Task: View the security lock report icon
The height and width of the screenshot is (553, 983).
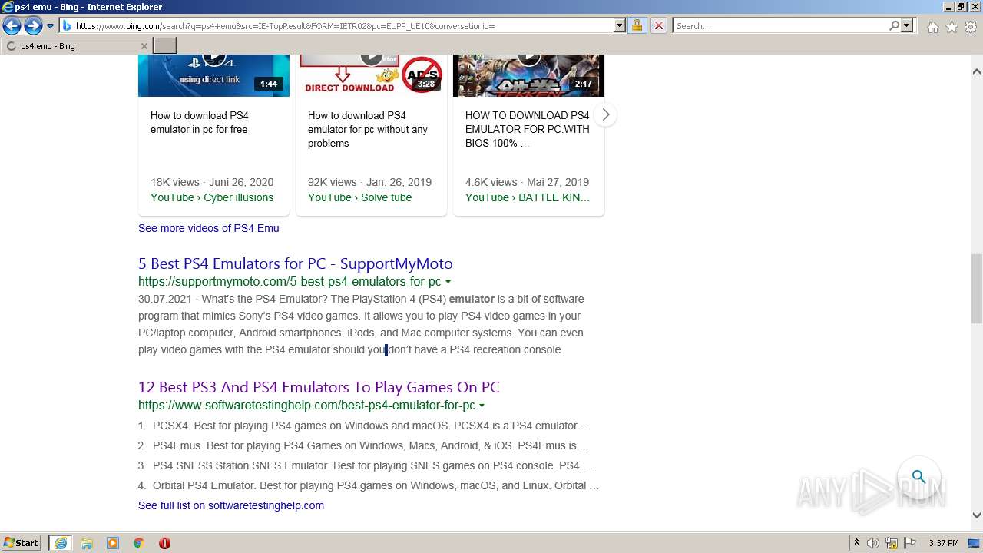Action: tap(637, 26)
